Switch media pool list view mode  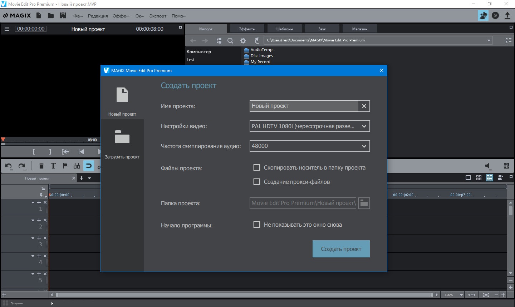(508, 40)
